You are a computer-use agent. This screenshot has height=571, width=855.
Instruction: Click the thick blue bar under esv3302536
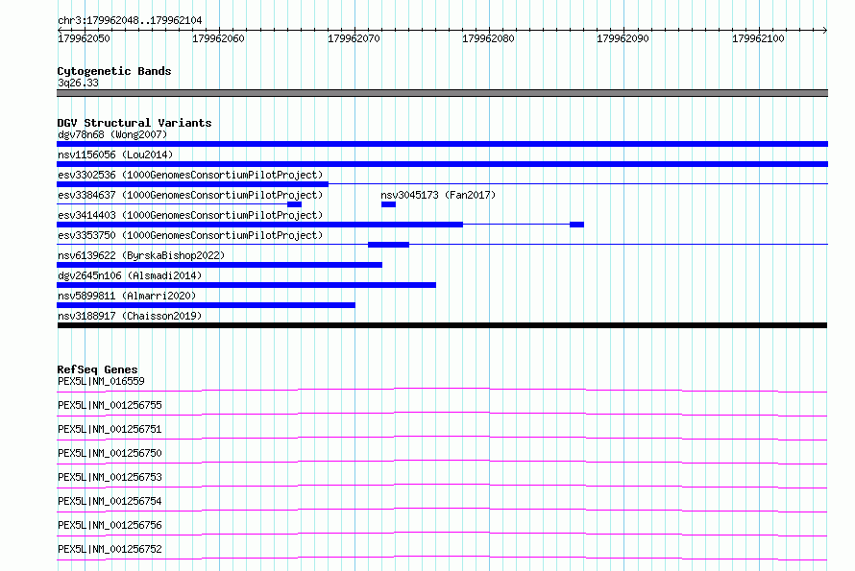tap(192, 184)
